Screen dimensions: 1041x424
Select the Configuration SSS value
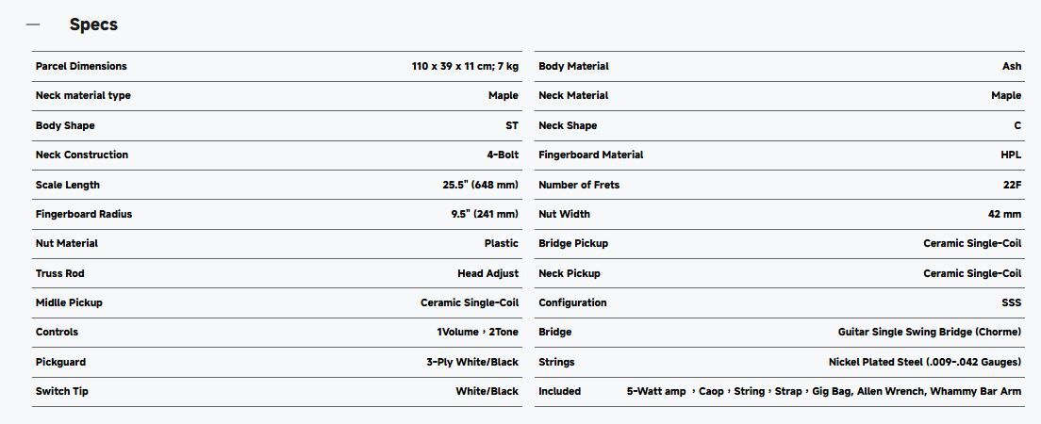pos(1011,302)
